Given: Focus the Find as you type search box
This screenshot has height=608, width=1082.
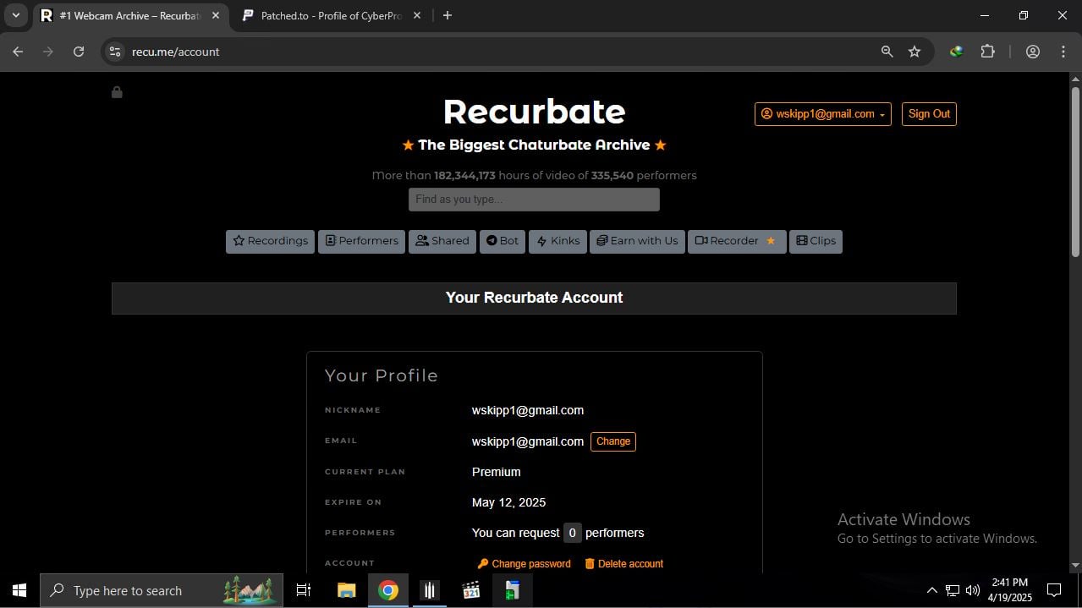Looking at the screenshot, I should tap(534, 200).
